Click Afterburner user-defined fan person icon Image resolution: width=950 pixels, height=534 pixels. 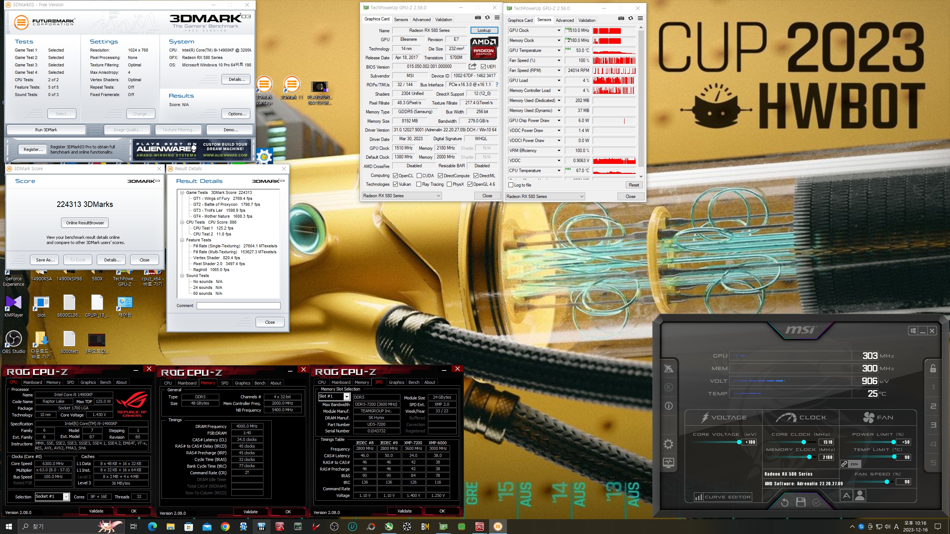[x=860, y=495]
